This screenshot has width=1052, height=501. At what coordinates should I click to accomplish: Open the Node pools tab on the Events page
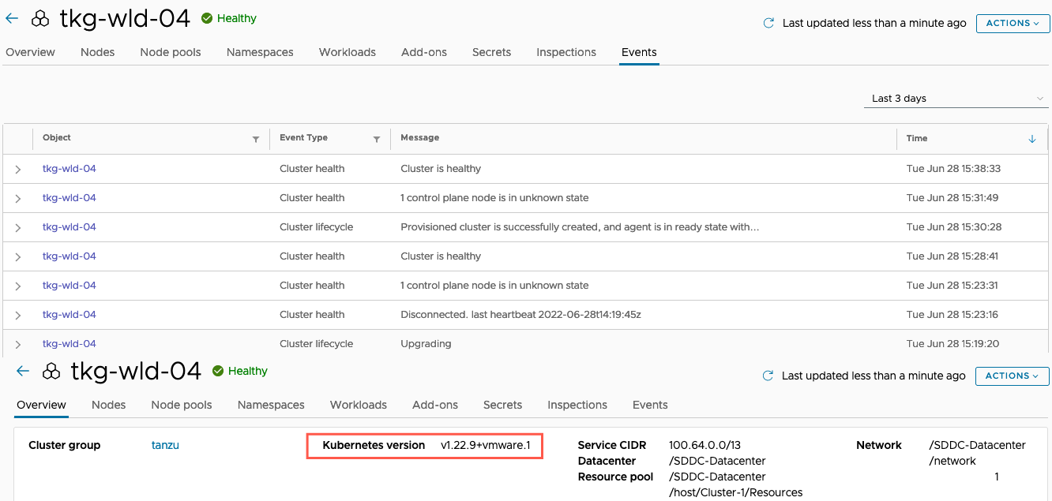[x=171, y=52]
